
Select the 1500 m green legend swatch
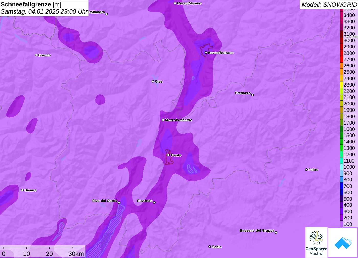point(342,135)
